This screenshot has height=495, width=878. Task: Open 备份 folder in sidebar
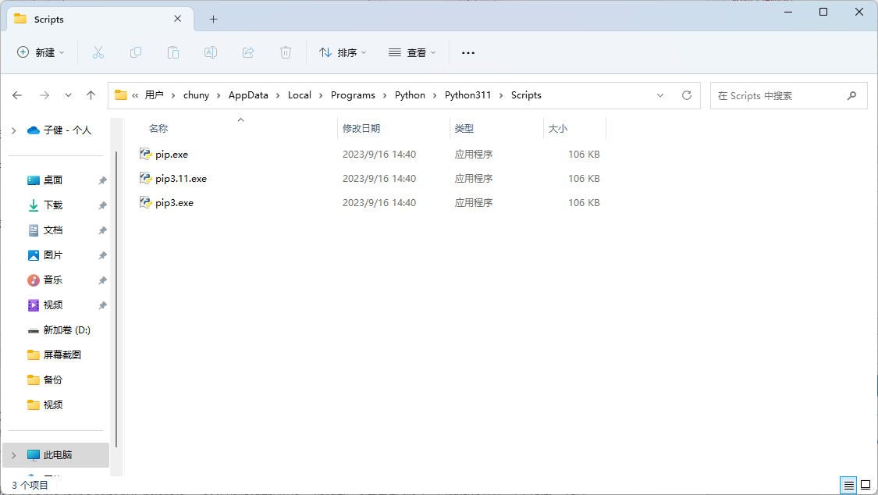click(x=53, y=379)
